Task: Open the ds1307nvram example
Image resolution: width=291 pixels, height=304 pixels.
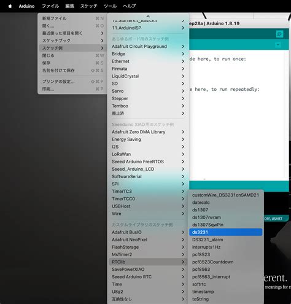Action: pos(226,217)
